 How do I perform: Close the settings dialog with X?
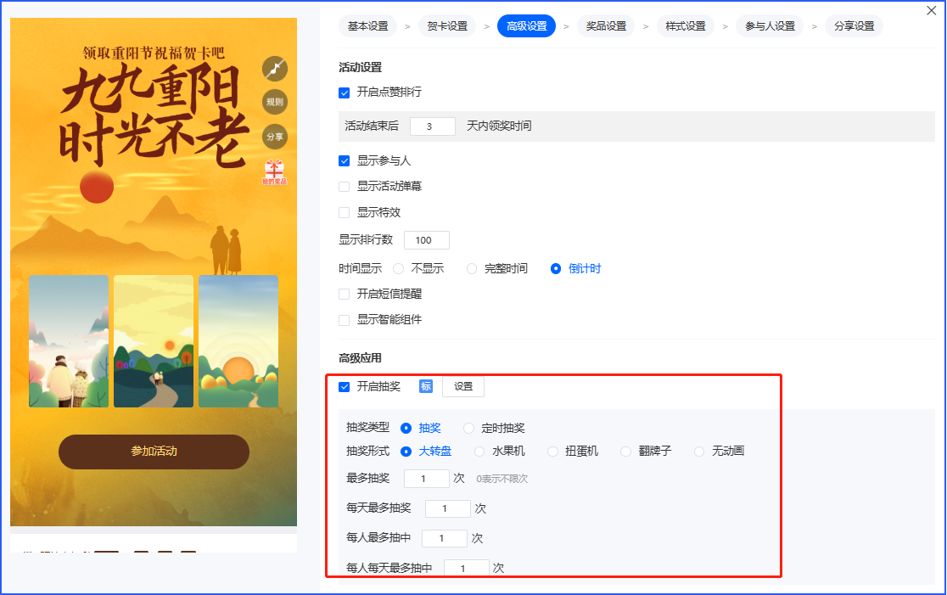point(931,10)
